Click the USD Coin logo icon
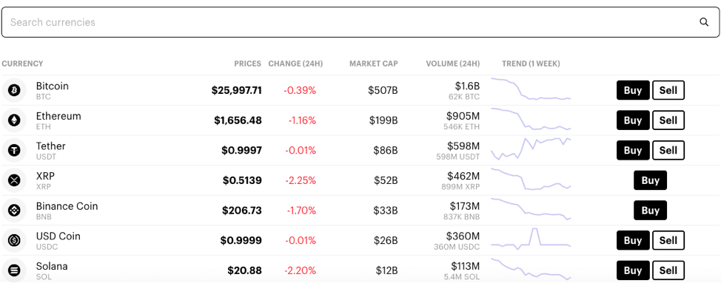Screen dimensions: 721x283 pos(14,240)
